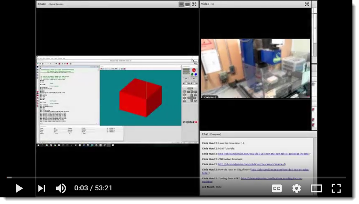
Task: Open the video settings gear
Action: click(x=296, y=189)
